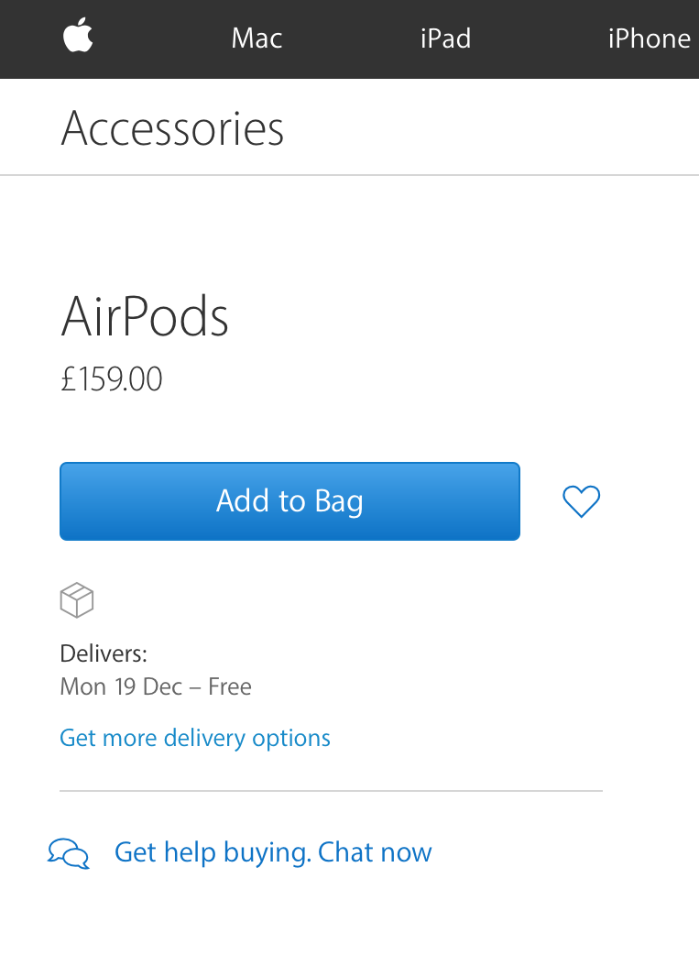
Task: Click the words Chat now
Action: [375, 852]
